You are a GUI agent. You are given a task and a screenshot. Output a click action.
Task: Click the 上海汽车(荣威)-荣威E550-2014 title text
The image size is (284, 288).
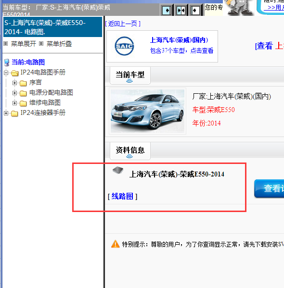177,174
